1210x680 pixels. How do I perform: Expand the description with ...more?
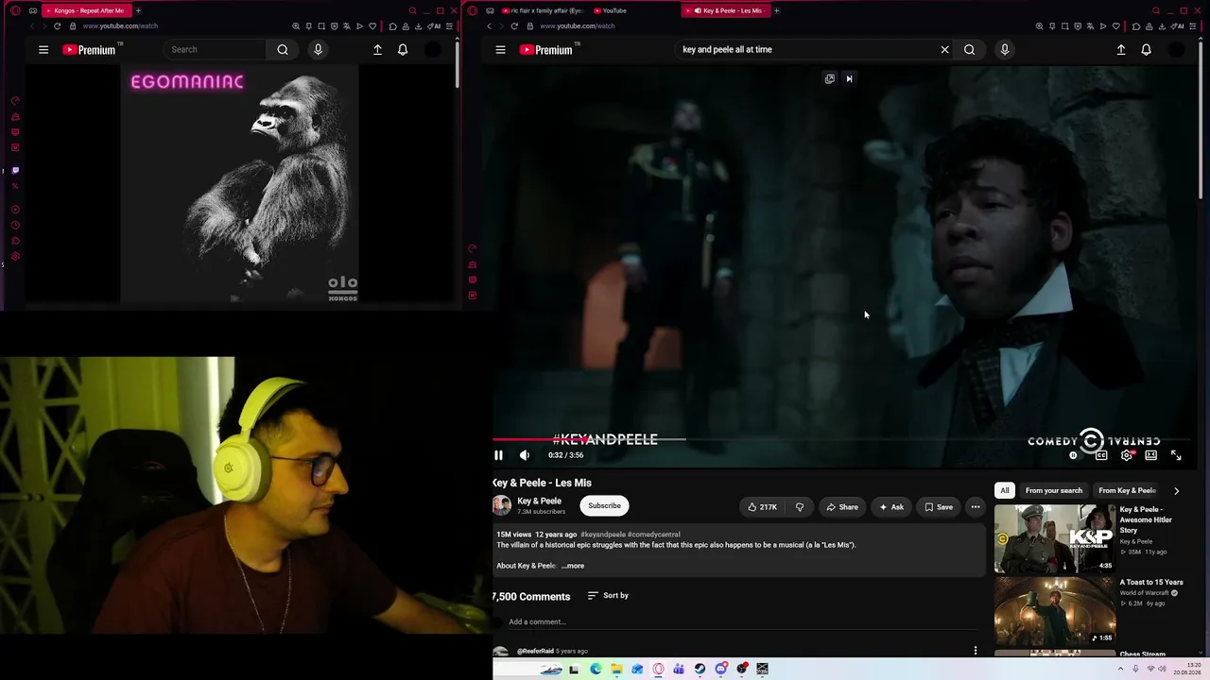coord(573,566)
